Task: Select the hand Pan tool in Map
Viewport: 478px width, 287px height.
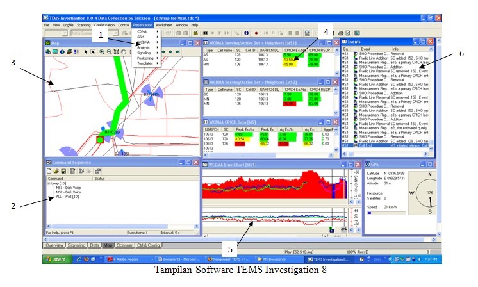Action: click(124, 52)
